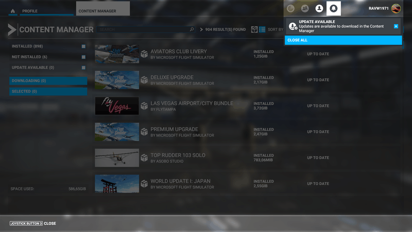
Task: Click the Deluxe Upgrade package icon
Action: click(144, 80)
